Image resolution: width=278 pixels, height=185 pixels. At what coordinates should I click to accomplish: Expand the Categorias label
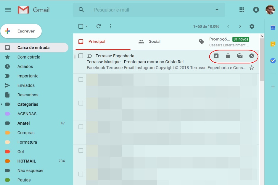tap(1, 104)
